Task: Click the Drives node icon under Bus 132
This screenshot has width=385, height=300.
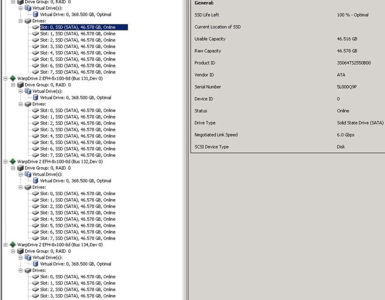Action: 28,187
